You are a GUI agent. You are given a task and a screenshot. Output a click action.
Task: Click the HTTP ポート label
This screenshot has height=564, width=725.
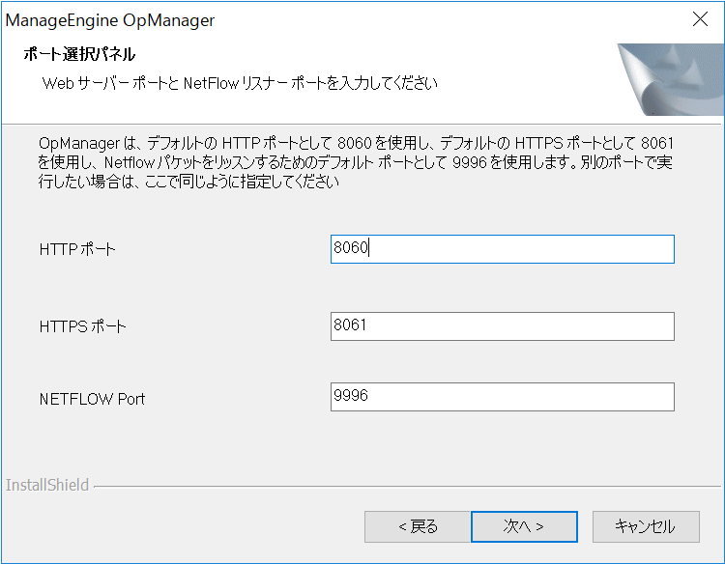tap(77, 249)
